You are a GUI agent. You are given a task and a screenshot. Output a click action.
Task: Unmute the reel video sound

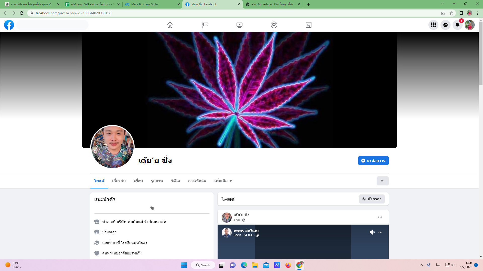372,232
